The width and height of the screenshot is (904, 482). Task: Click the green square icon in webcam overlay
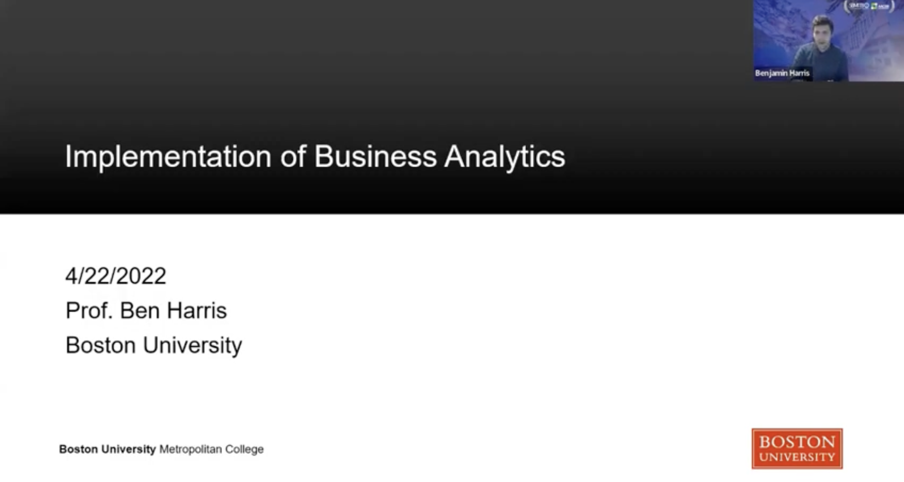point(874,6)
